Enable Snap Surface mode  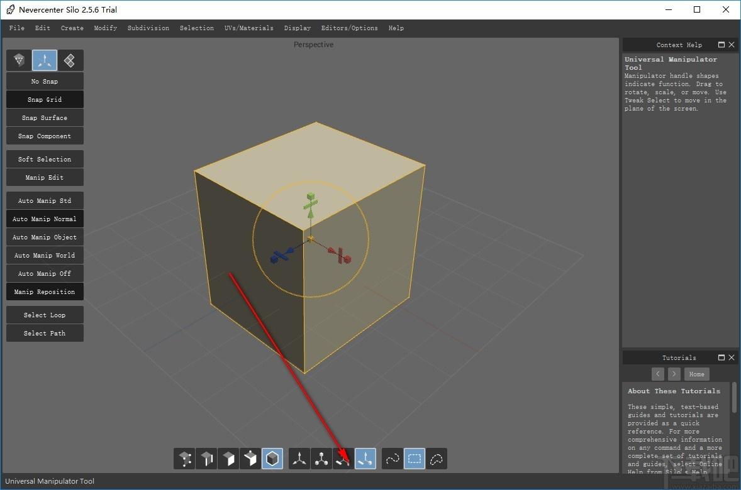pos(45,117)
